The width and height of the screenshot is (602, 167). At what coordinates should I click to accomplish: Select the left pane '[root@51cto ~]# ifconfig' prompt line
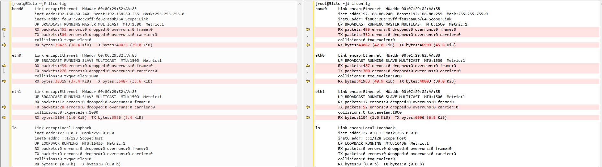coord(39,4)
